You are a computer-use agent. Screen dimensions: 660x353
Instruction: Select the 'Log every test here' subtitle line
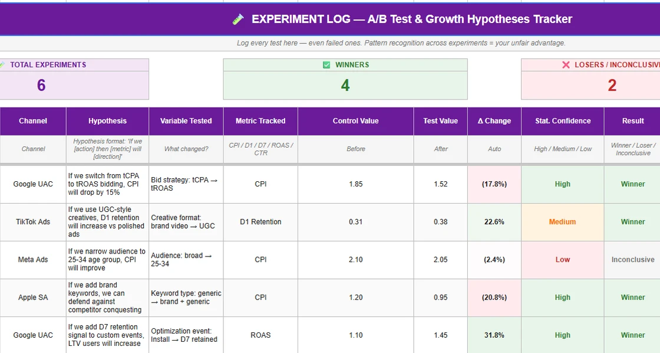point(401,43)
